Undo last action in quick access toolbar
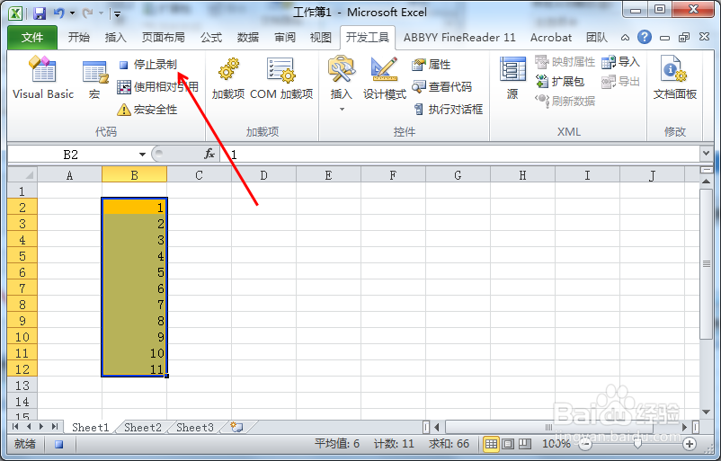The image size is (721, 461). tap(58, 13)
